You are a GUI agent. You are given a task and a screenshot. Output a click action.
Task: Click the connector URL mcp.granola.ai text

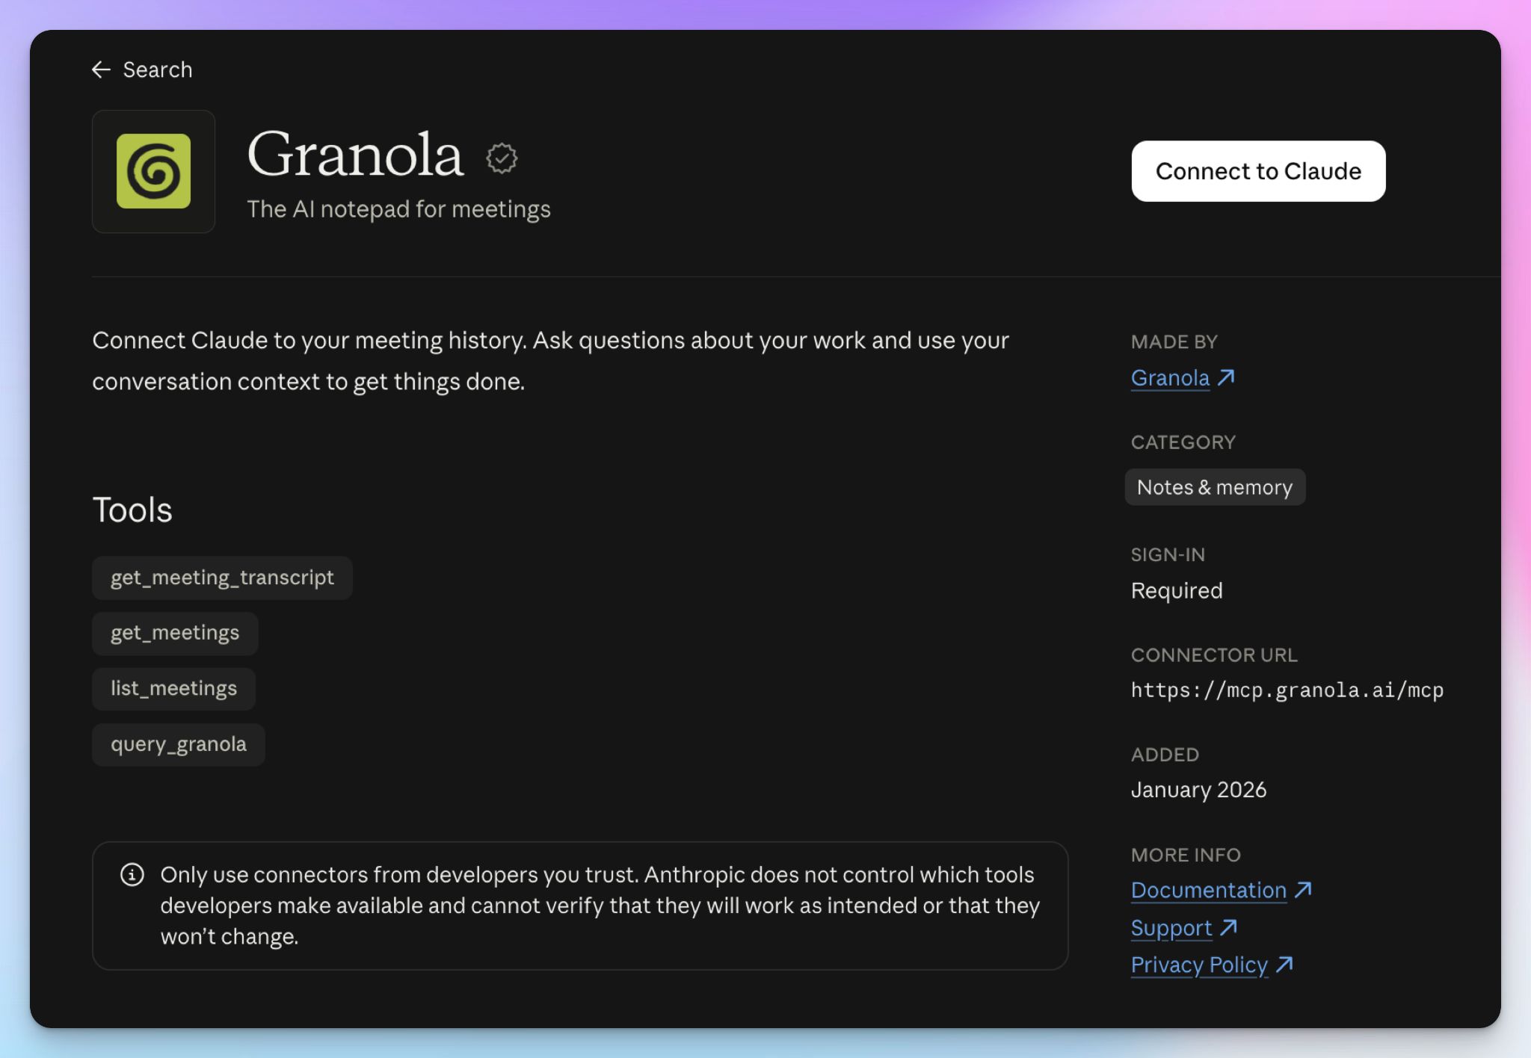point(1287,690)
